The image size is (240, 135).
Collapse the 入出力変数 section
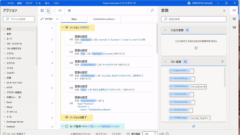165,30
